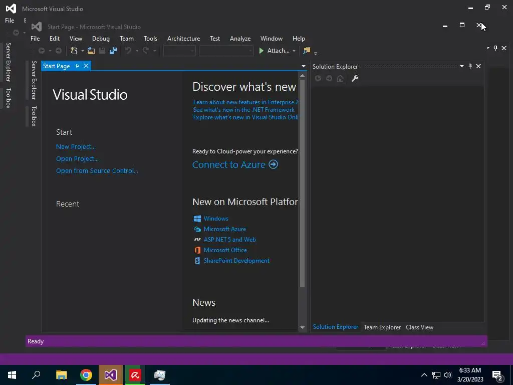Click the Open File toolbar icon
Image resolution: width=513 pixels, height=385 pixels.
[x=91, y=51]
